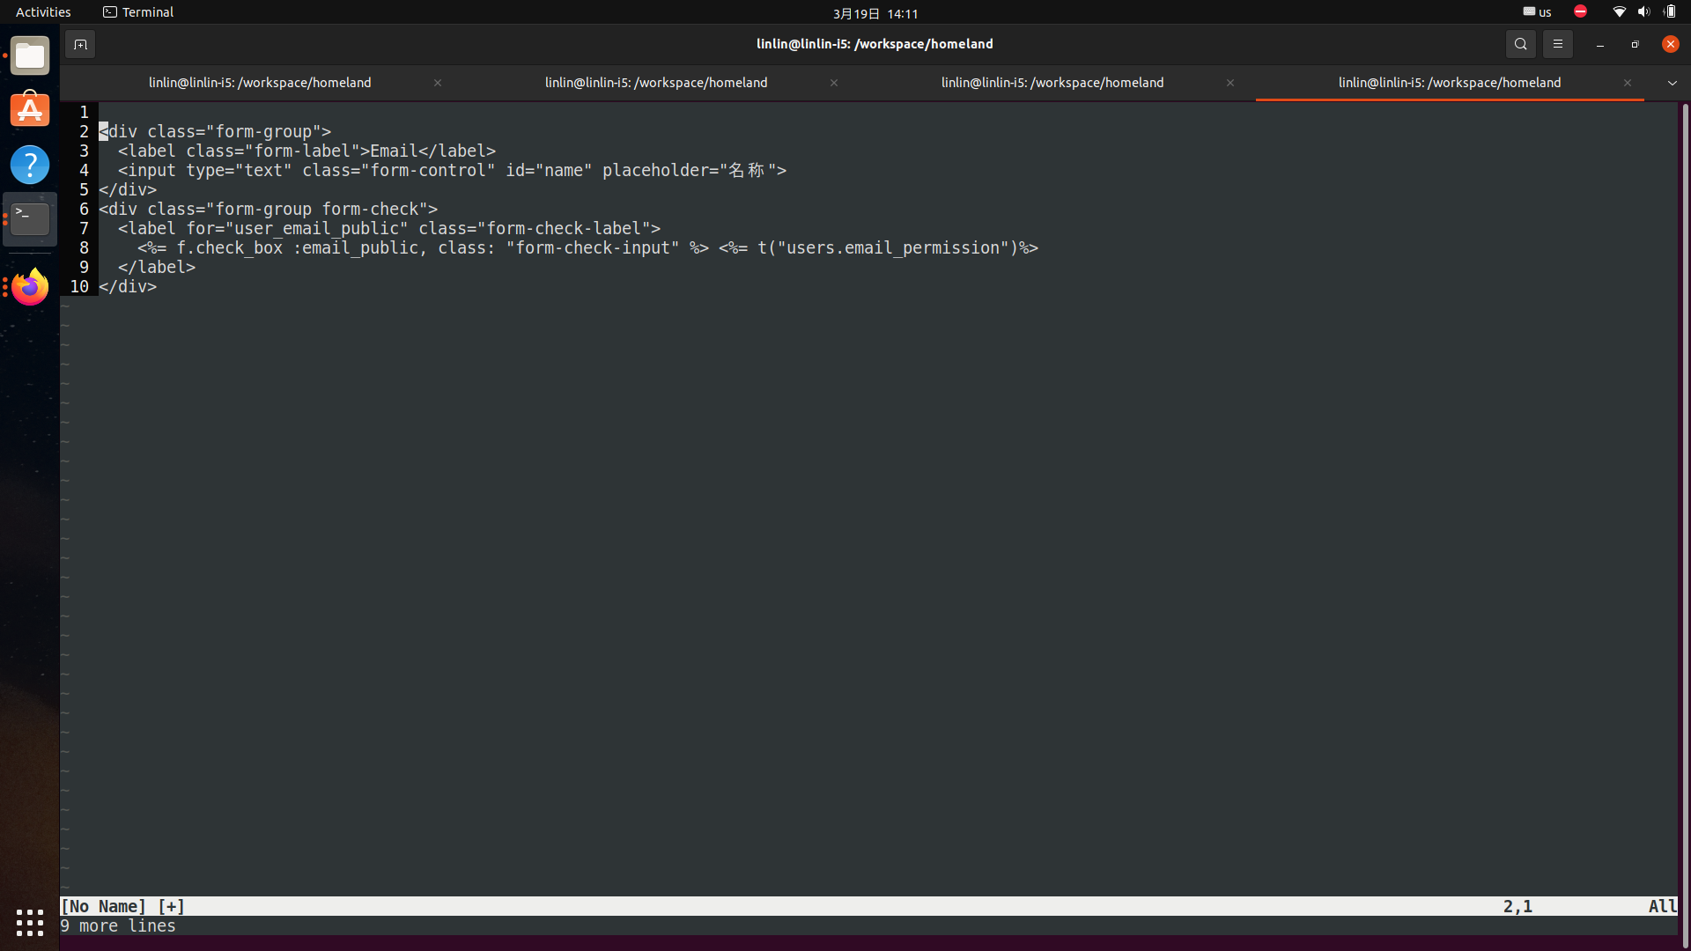Open the Help icon in the dock
Viewport: 1691px width, 951px height.
[30, 165]
